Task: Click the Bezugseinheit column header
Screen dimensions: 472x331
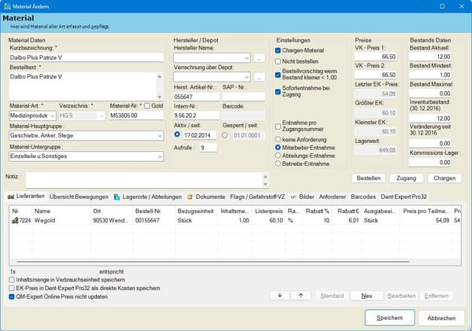Action: coord(196,211)
